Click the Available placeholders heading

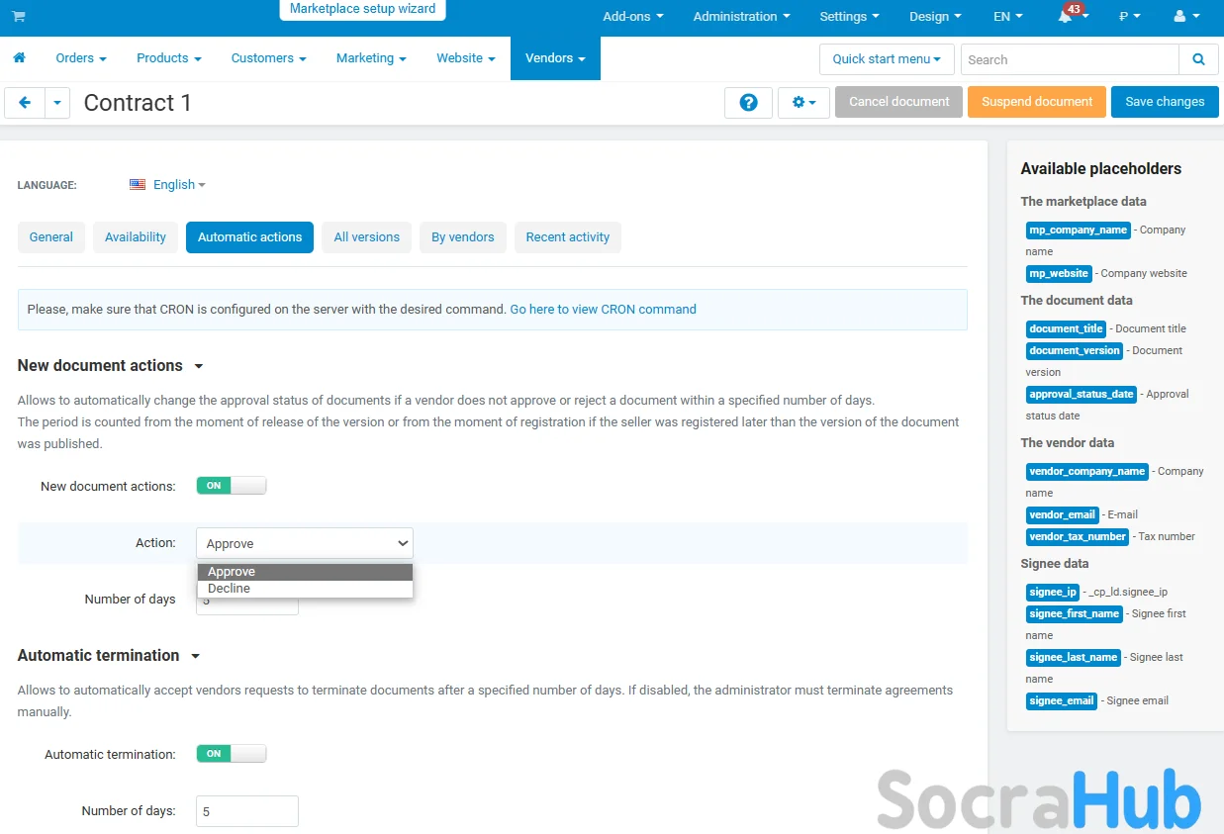click(1100, 169)
